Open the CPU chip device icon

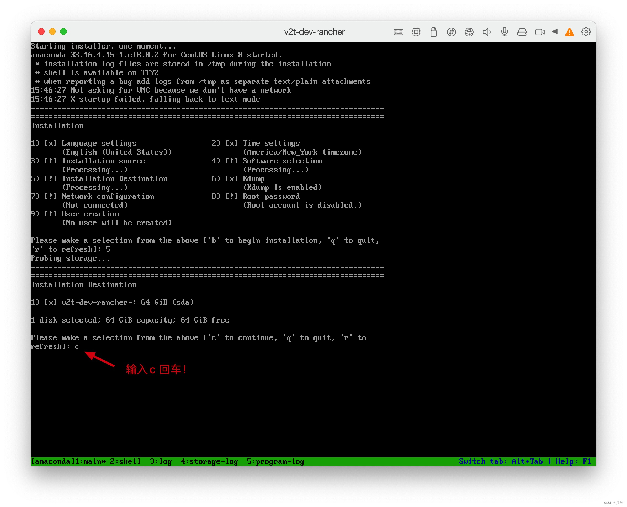coord(416,32)
